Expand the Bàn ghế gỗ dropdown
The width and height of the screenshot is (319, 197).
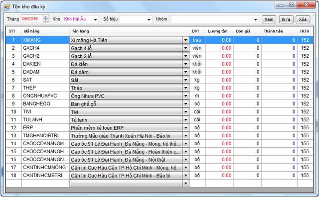point(185,104)
